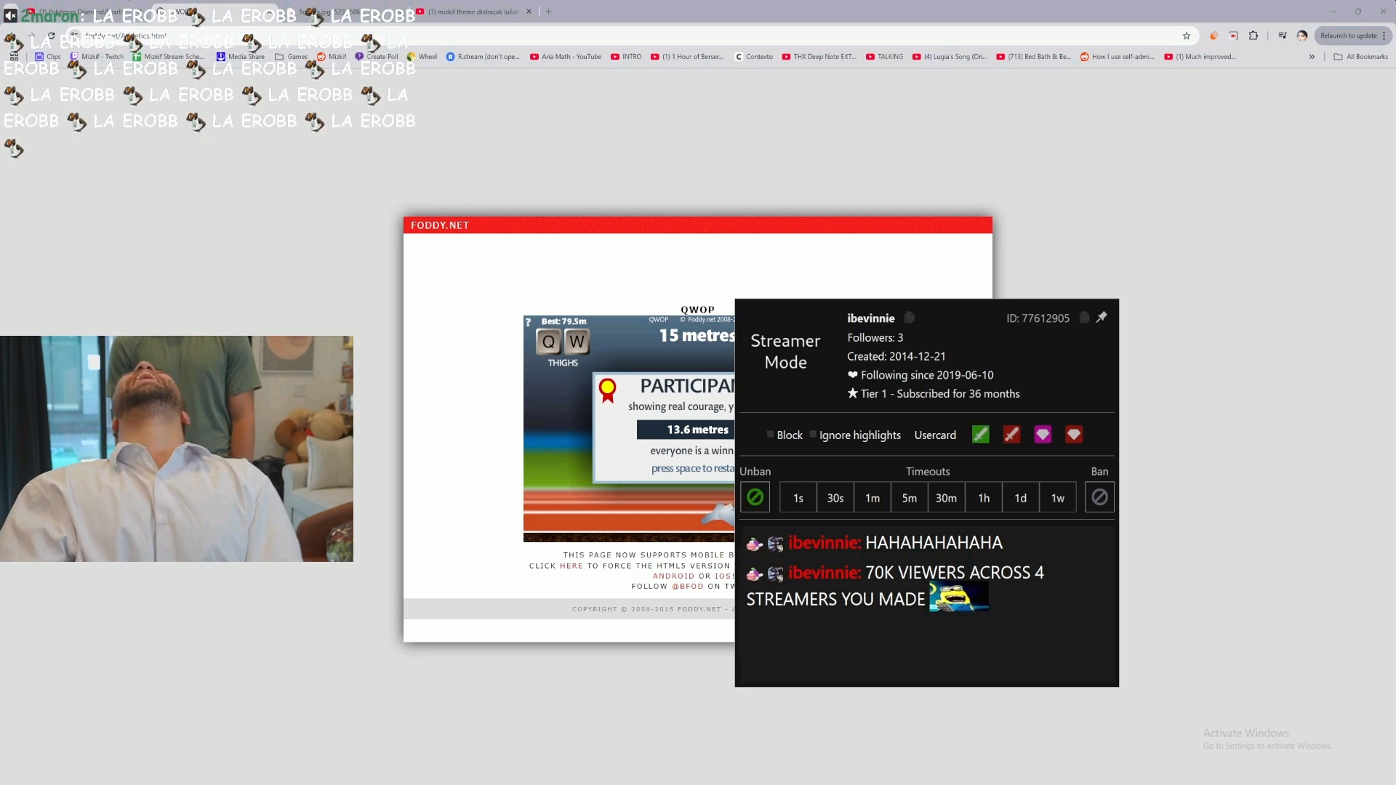
Task: Open the Wheel bookmark
Action: point(422,57)
